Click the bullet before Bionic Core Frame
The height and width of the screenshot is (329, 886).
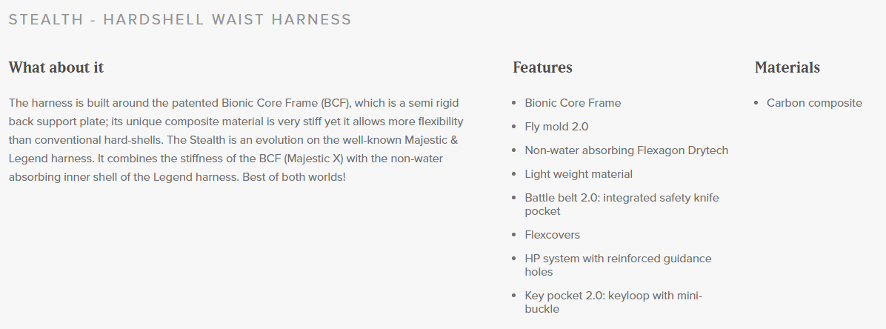(x=513, y=103)
